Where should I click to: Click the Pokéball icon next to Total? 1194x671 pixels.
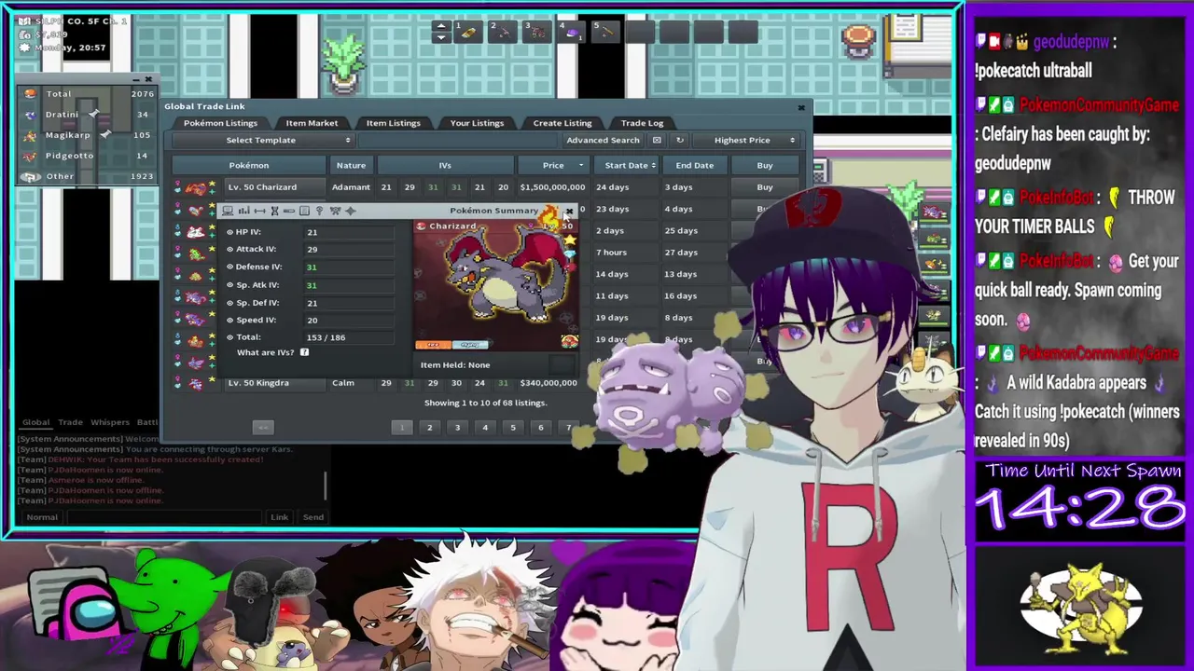[31, 94]
